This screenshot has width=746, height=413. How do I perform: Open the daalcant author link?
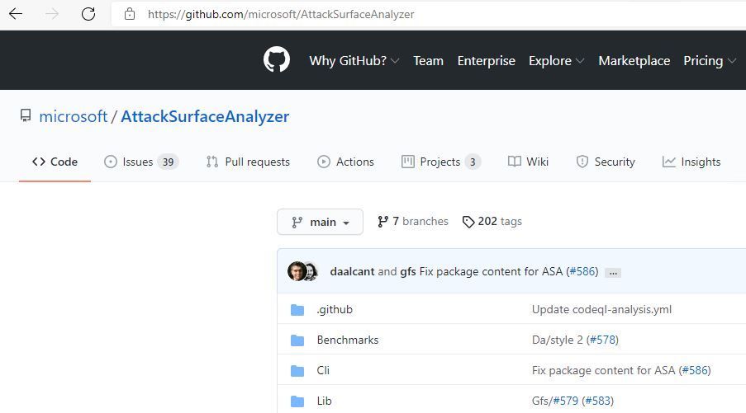[352, 271]
